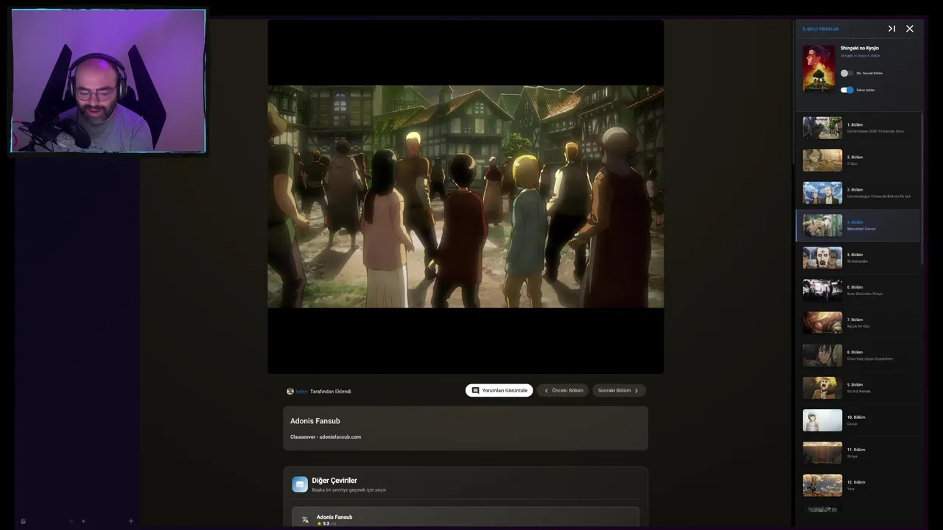Click the '1. Bölüm' episode title text
Image resolution: width=943 pixels, height=530 pixels.
pyautogui.click(x=855, y=124)
